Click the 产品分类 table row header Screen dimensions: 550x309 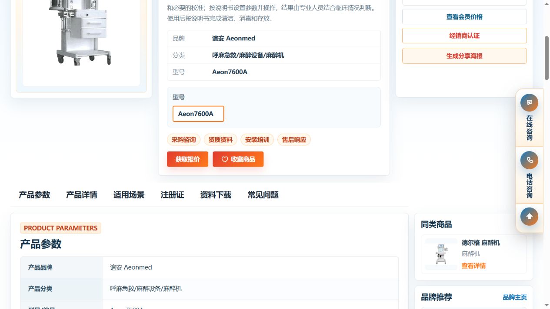coord(61,289)
